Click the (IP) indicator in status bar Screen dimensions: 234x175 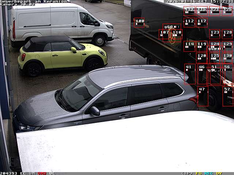187,173
